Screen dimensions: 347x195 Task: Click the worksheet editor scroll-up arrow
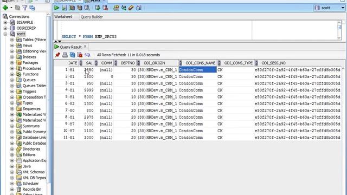(x=339, y=23)
